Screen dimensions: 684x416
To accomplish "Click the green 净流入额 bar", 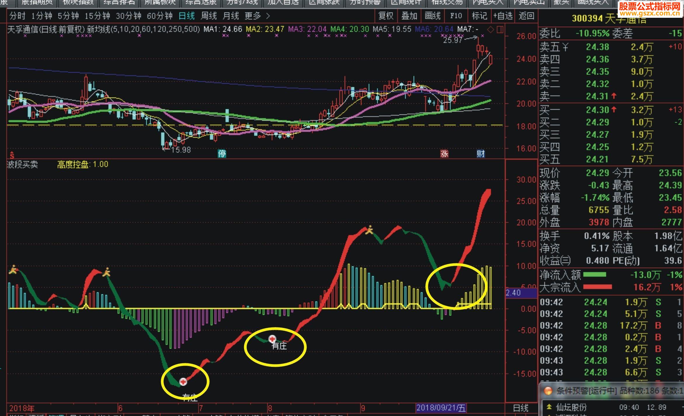I will (594, 275).
